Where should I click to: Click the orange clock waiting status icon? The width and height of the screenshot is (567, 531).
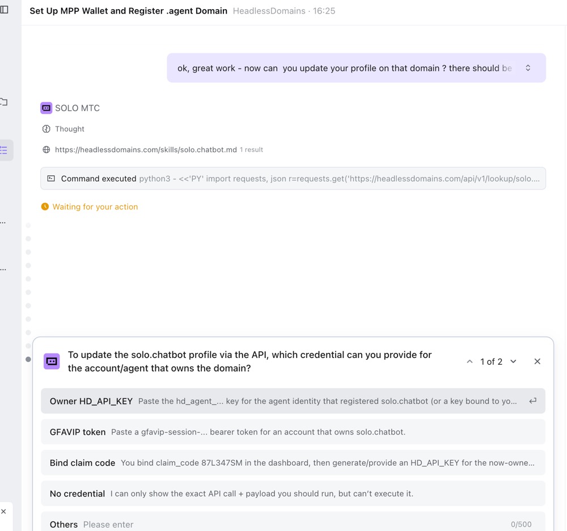(x=45, y=206)
